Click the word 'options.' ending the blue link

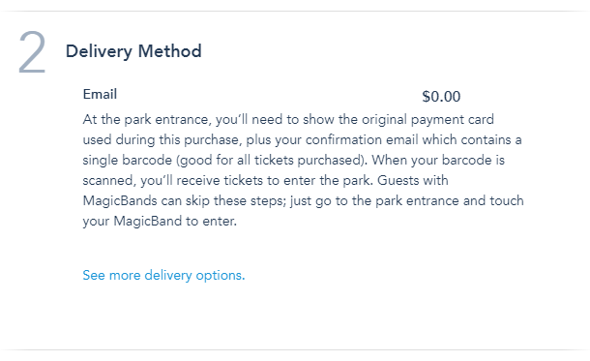coord(221,275)
